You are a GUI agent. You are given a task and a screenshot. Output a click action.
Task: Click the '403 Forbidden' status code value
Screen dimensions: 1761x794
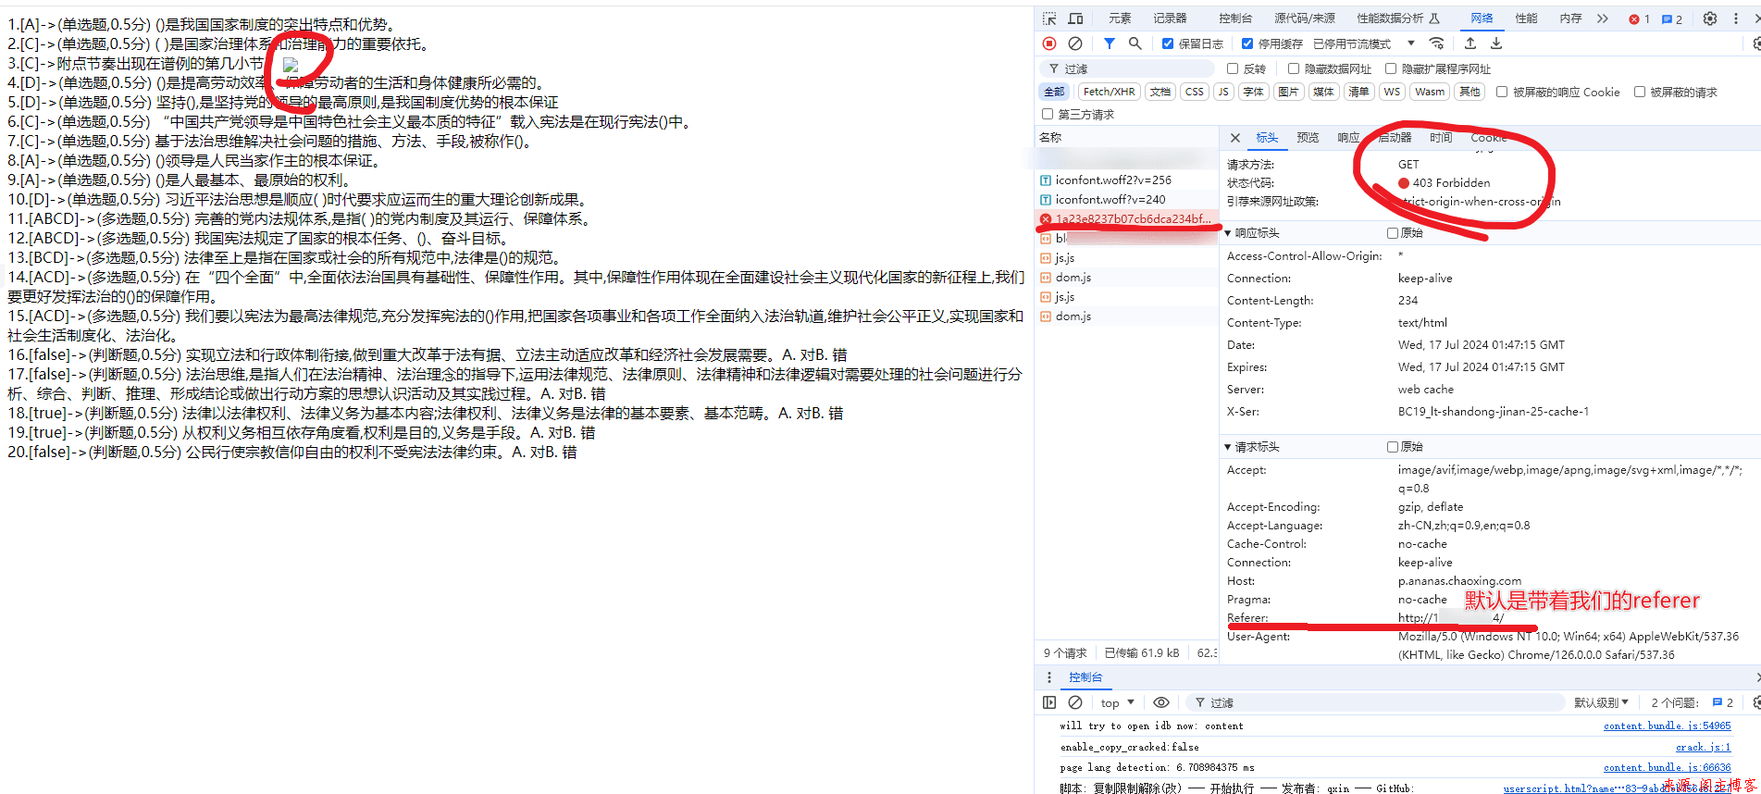point(1451,183)
